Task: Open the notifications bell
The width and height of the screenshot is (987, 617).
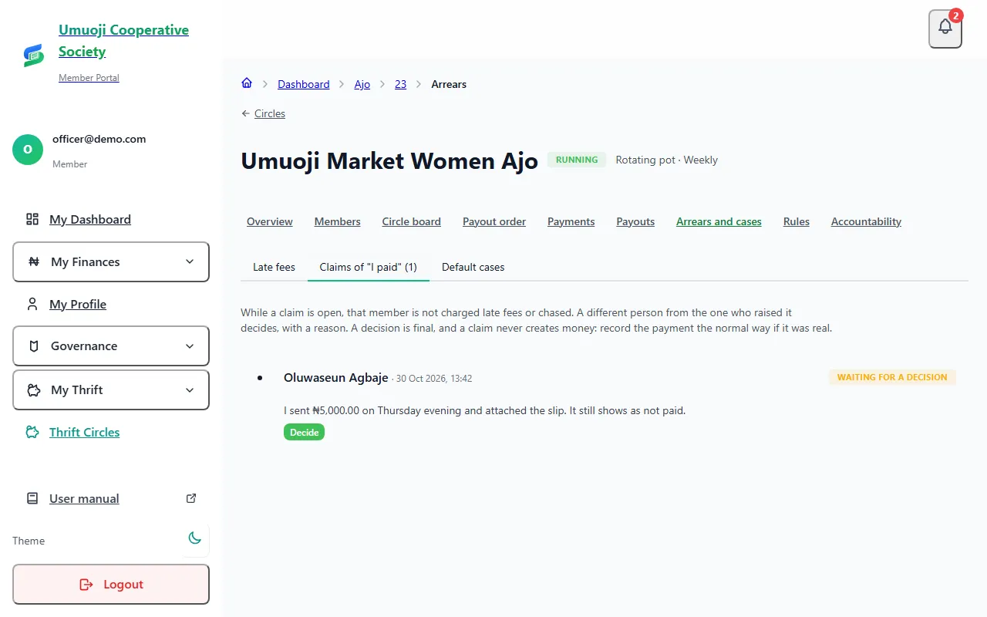Action: [945, 29]
